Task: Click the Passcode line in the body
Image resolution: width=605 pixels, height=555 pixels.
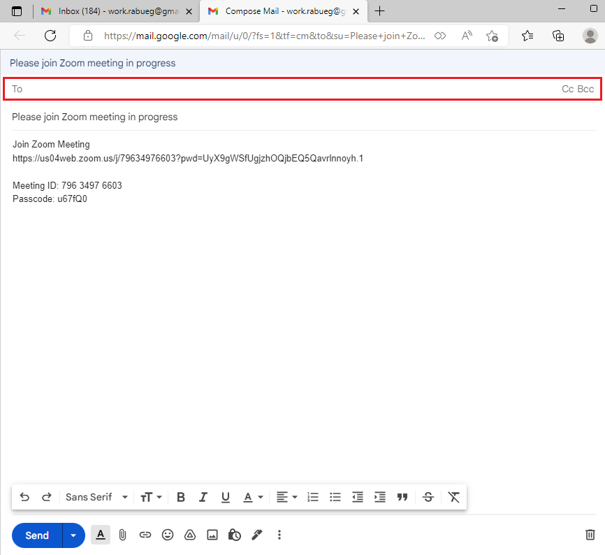Action: click(x=50, y=199)
